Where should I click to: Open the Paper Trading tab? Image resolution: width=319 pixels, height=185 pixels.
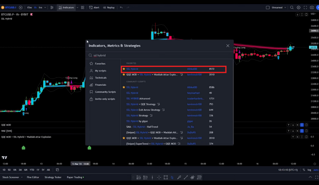(75, 177)
